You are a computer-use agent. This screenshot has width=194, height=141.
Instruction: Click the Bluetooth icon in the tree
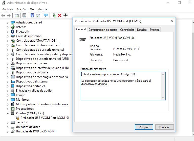[13, 32]
